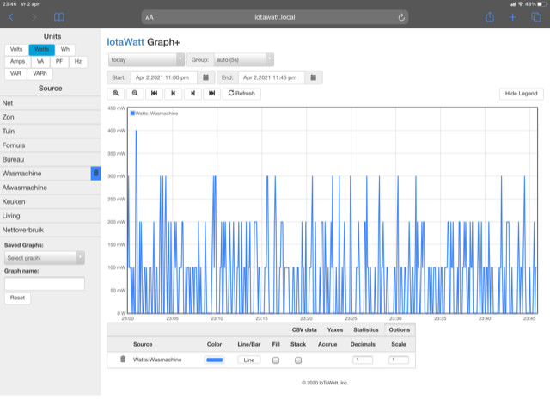Open Safari bookmarks book icon
This screenshot has width=550, height=412.
(59, 17)
